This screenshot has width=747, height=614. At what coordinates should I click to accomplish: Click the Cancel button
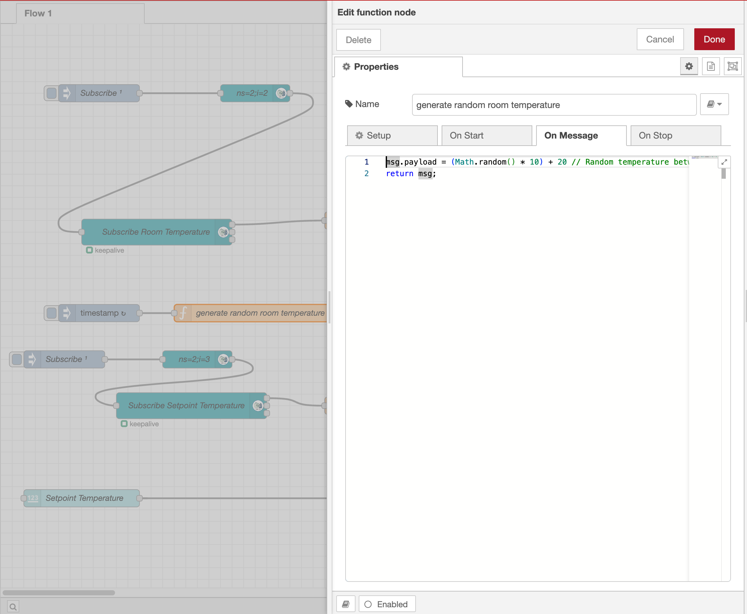660,39
